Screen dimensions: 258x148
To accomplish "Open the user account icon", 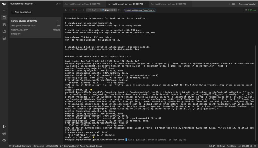I will [4, 134].
